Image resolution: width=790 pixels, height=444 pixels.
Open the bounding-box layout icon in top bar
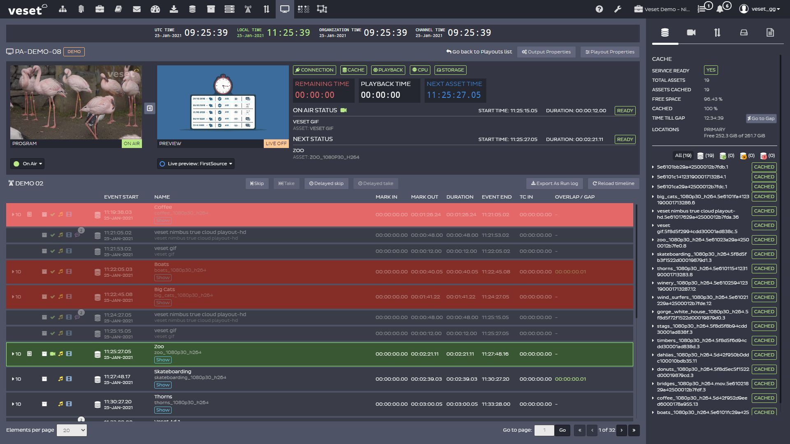[x=322, y=9]
